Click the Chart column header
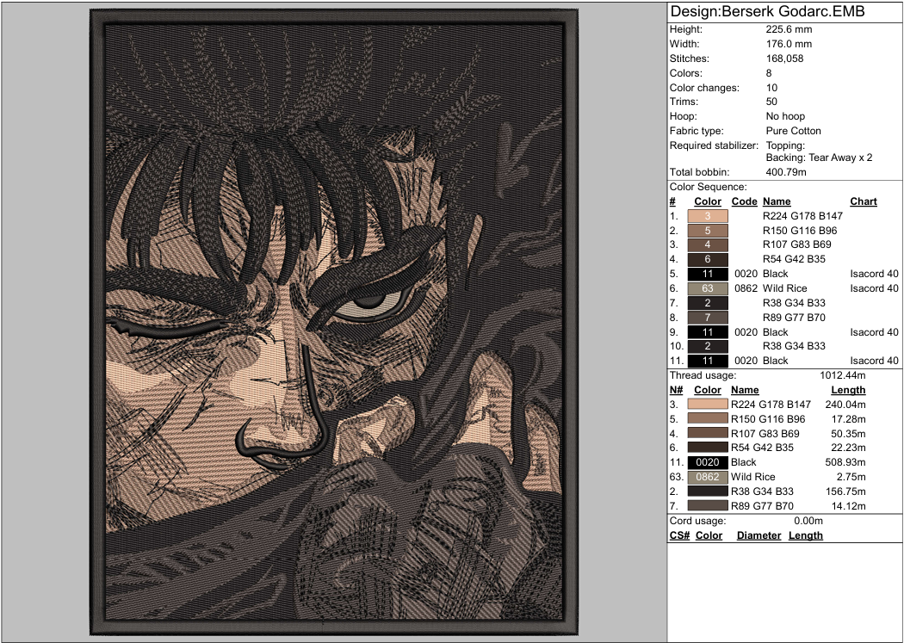Image resolution: width=904 pixels, height=643 pixels. click(x=863, y=201)
